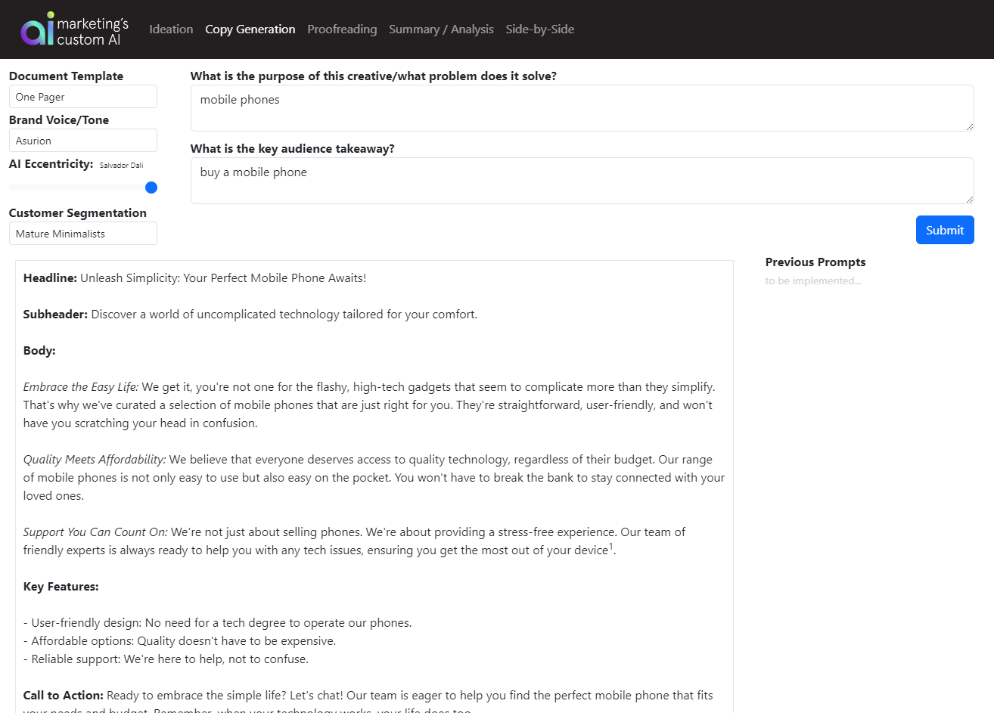Switch to the Copy Generation tab
This screenshot has width=994, height=713.
click(x=250, y=29)
